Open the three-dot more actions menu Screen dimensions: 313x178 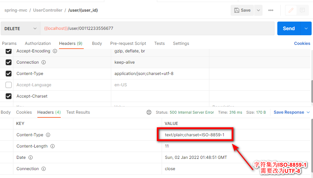(271, 10)
